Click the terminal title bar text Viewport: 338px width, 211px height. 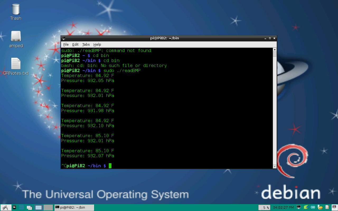[165, 38]
